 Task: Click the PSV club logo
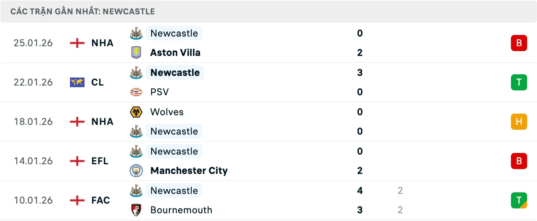coord(136,92)
